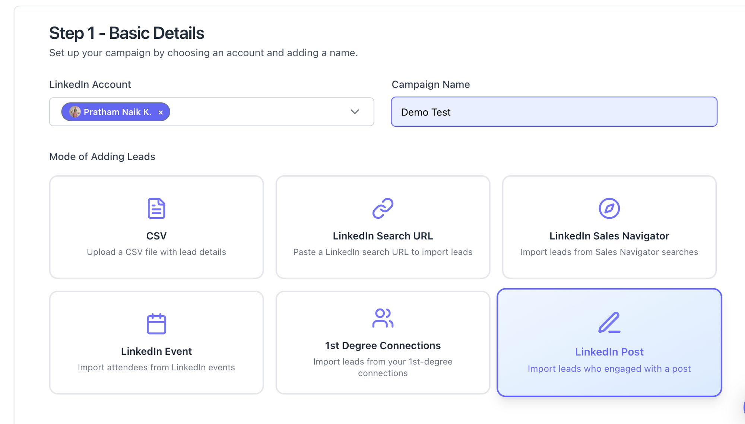
Task: Click 'Import leads who engaged' description
Action: click(x=609, y=368)
